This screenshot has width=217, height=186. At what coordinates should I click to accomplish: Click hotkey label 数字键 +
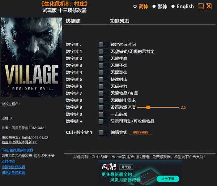[74, 121]
